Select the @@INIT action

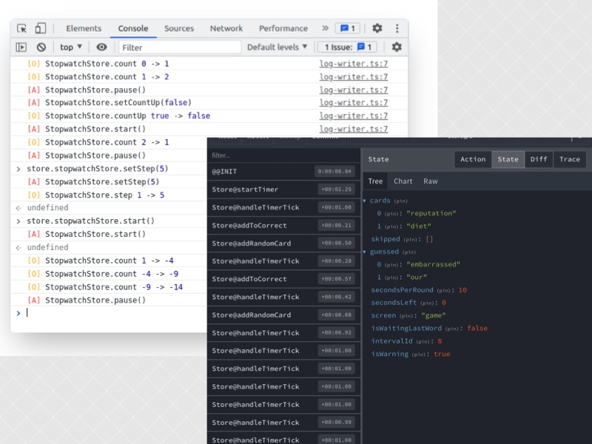283,172
